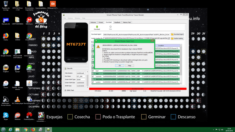Select the Download tab

point(109,22)
